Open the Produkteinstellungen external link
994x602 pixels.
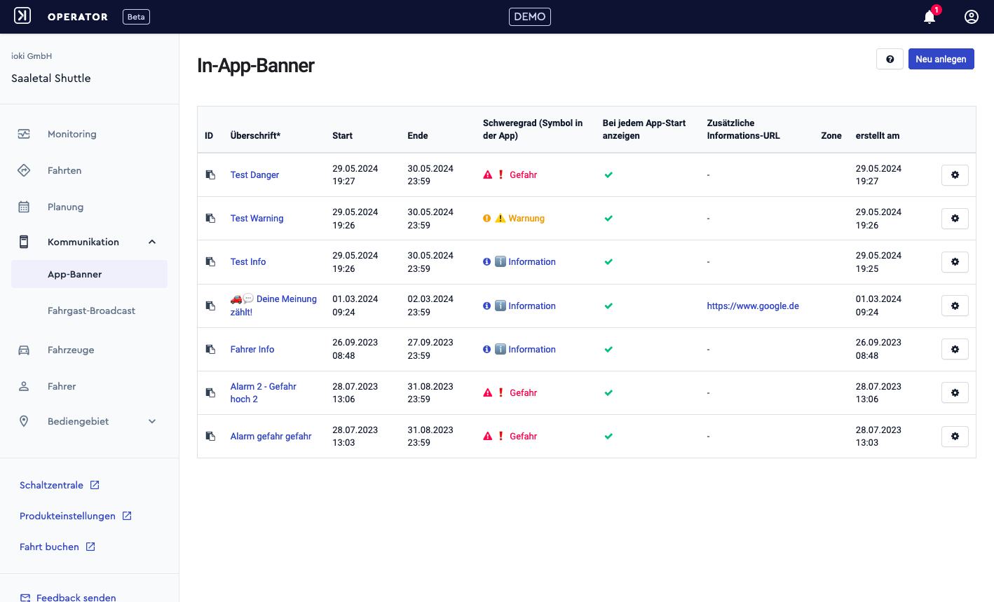76,516
